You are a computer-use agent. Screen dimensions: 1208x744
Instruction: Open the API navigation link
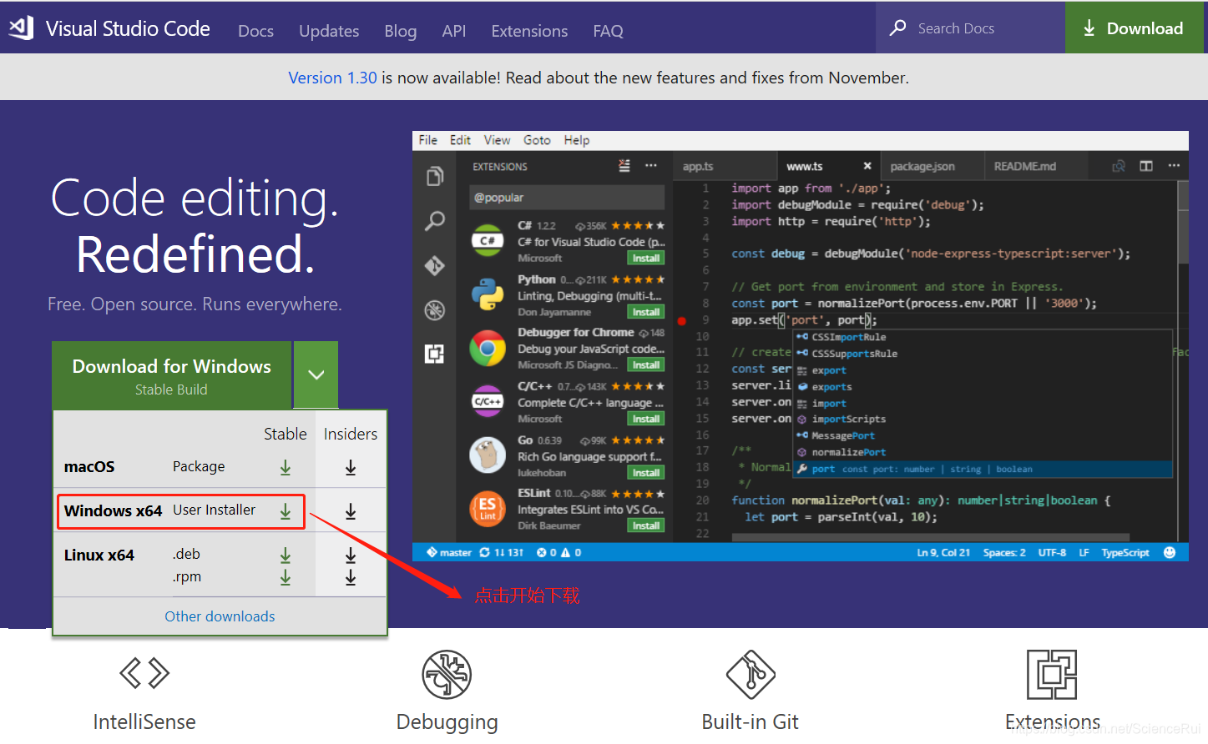tap(453, 31)
